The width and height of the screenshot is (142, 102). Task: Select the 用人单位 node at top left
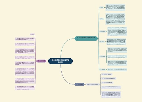[32, 34]
